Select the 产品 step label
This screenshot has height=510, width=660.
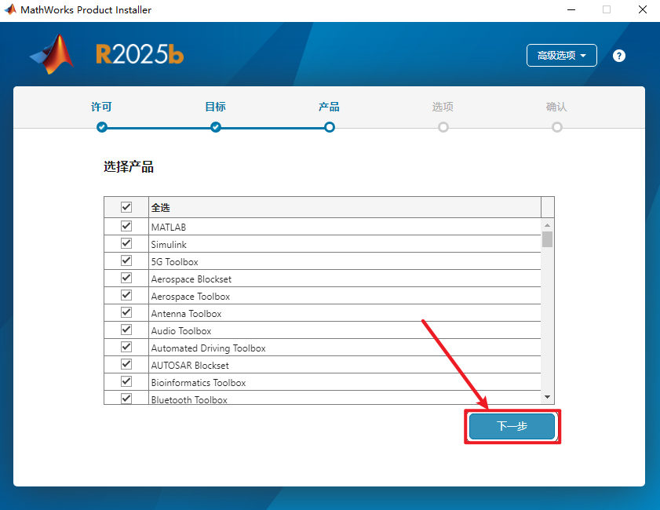[329, 107]
